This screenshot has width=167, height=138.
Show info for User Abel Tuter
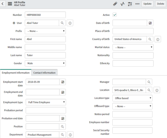(x=70, y=23)
